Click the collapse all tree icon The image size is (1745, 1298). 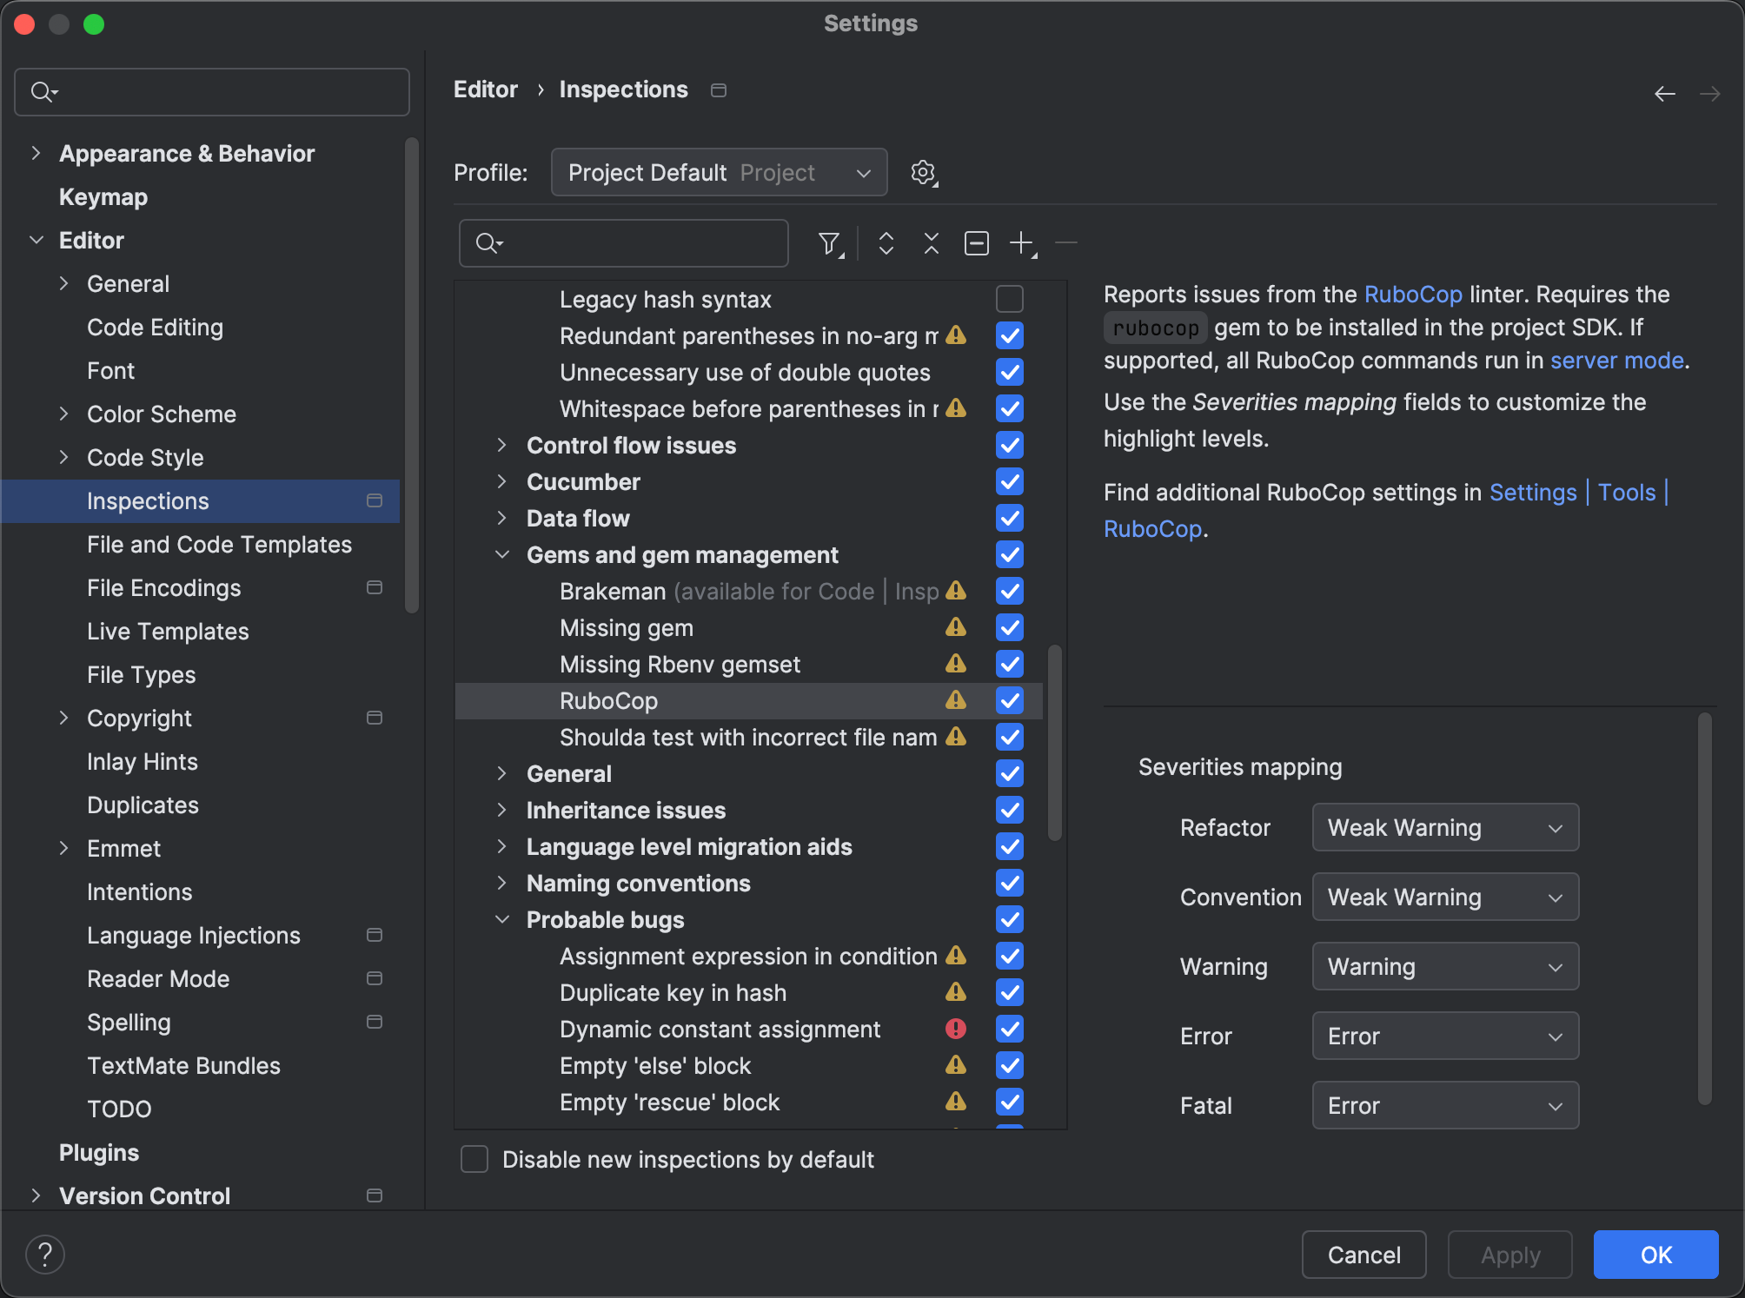pos(931,243)
